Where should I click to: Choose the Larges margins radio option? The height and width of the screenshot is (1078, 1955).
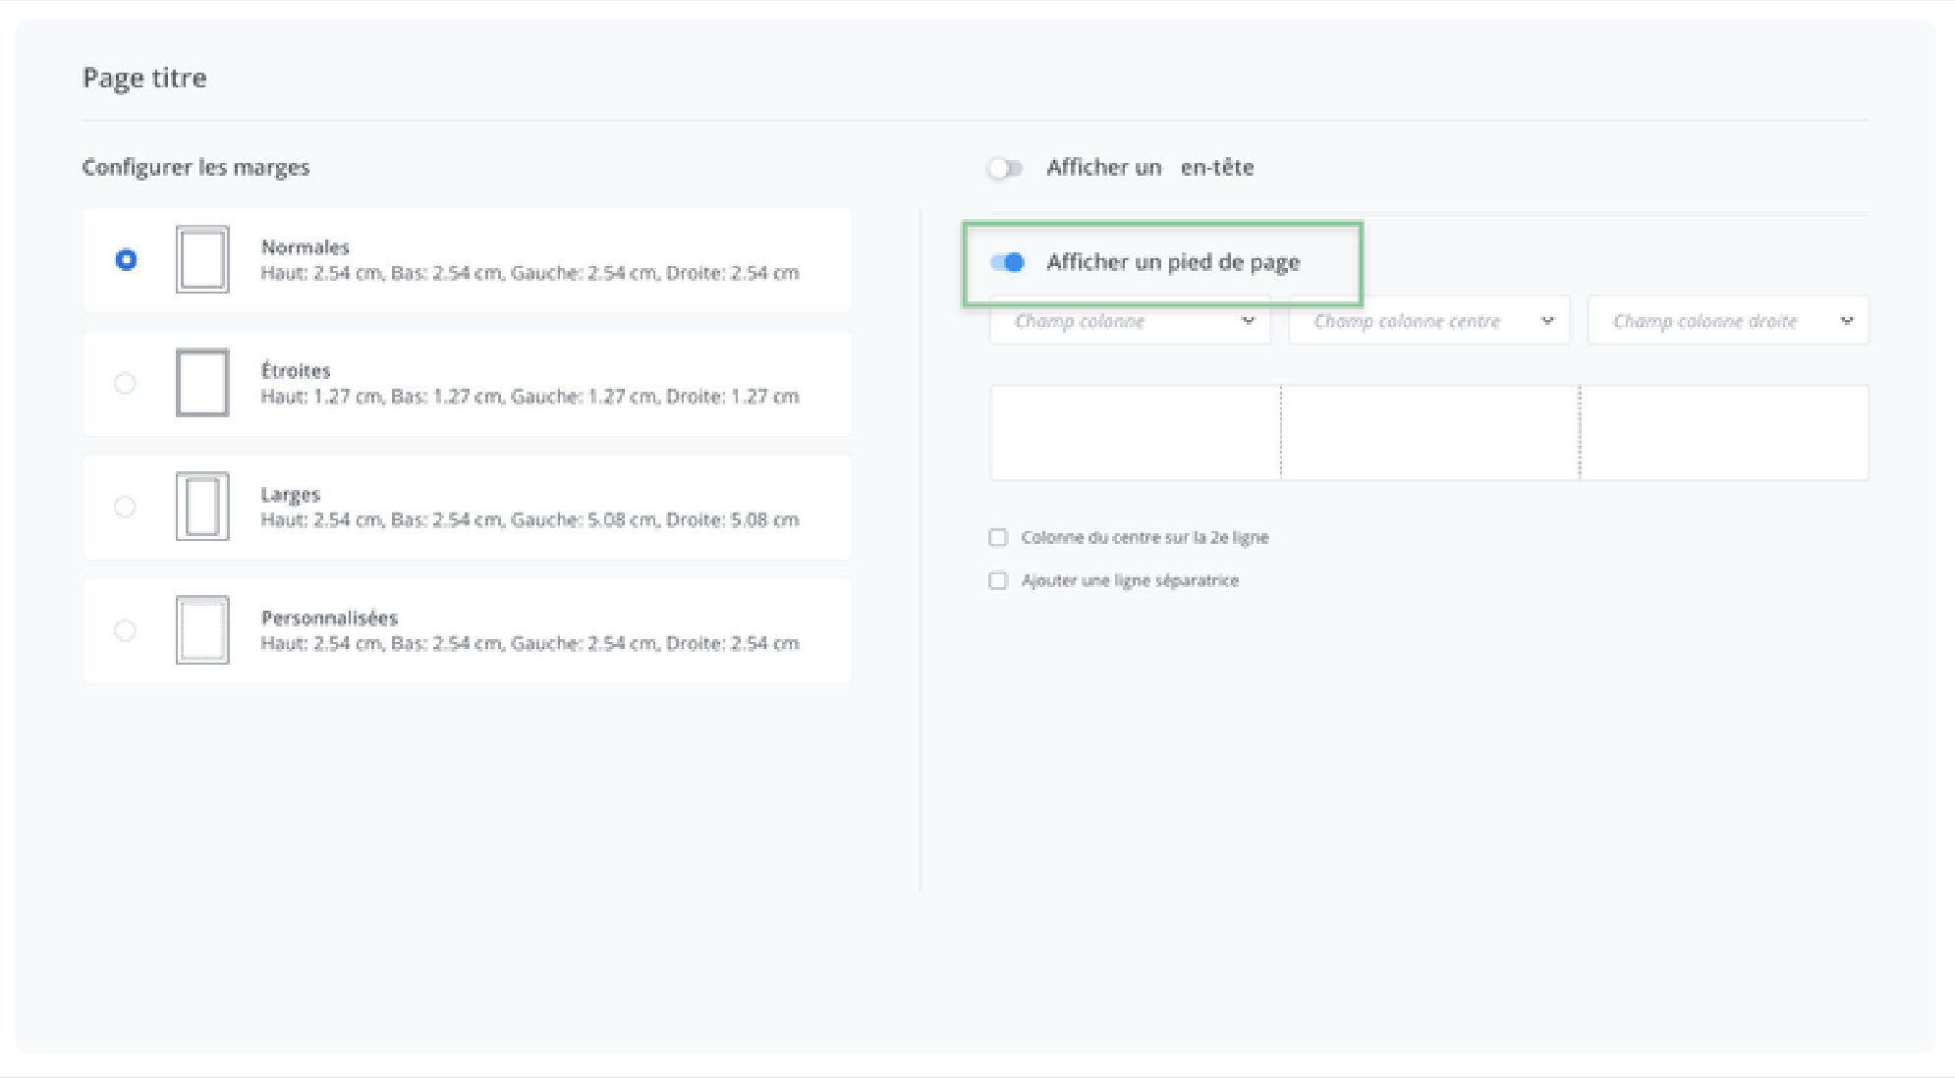[125, 507]
